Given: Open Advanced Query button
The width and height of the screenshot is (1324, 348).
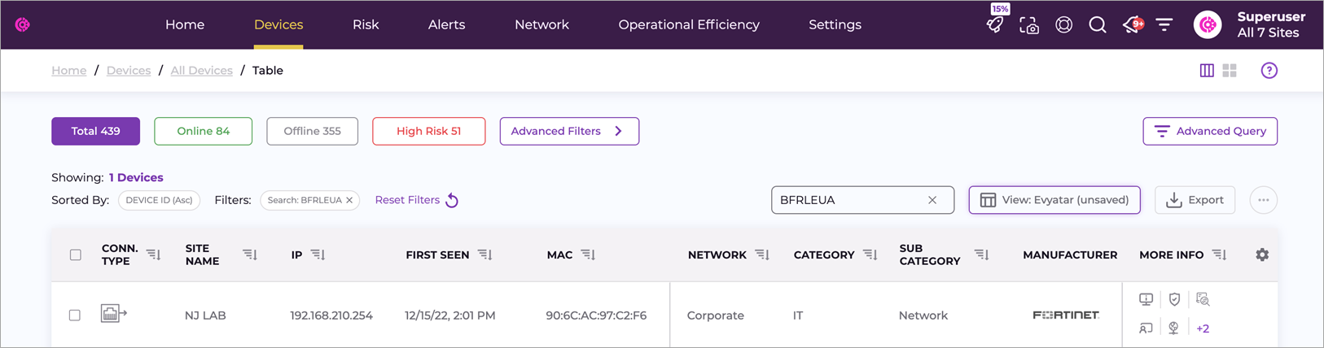Looking at the screenshot, I should click(x=1210, y=131).
